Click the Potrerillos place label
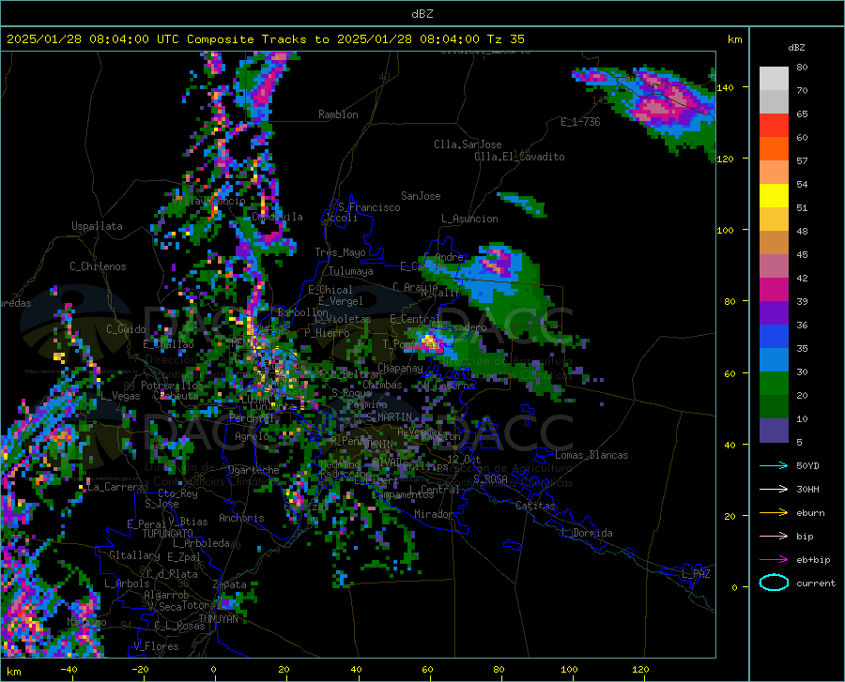Viewport: 845px width, 682px height. [x=172, y=386]
